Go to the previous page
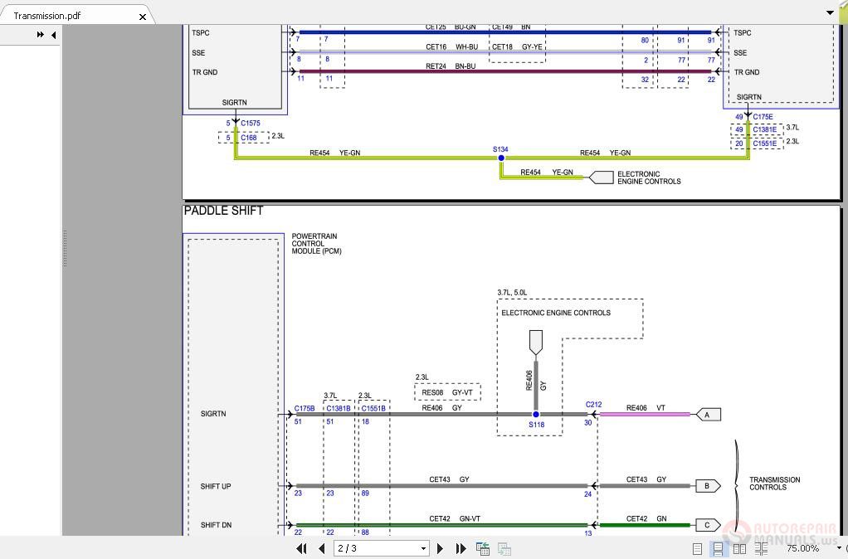 pos(322,548)
